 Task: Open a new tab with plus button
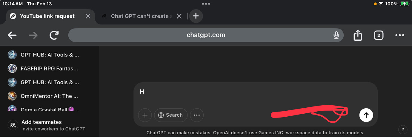click(196, 16)
